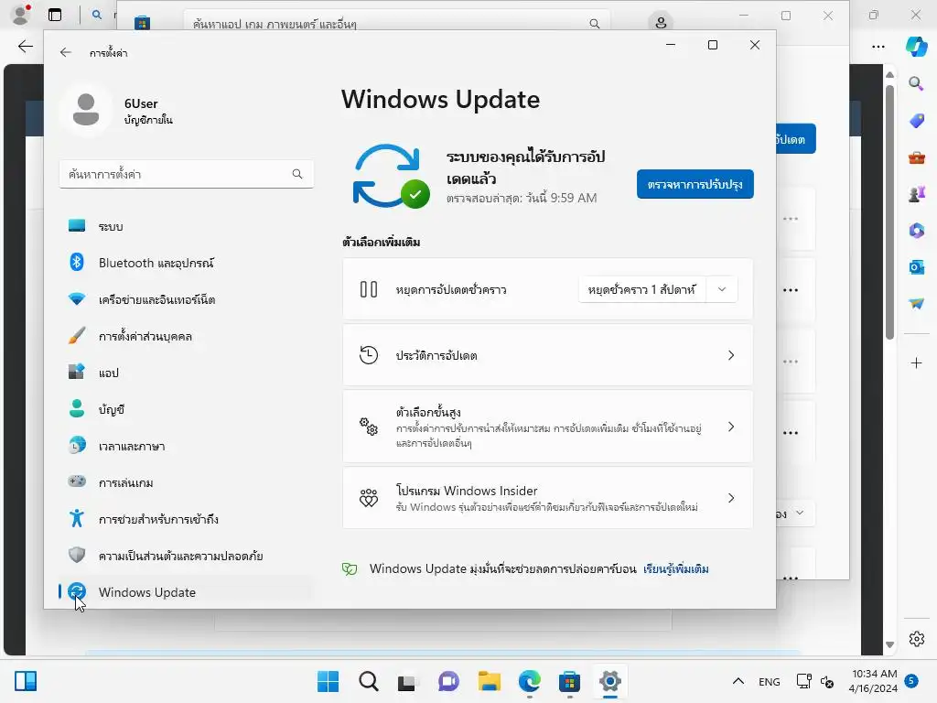This screenshot has width=937, height=703.
Task: Click the หยุดชั่วคราว 1 สัปดาห์ pause button
Action: point(641,289)
